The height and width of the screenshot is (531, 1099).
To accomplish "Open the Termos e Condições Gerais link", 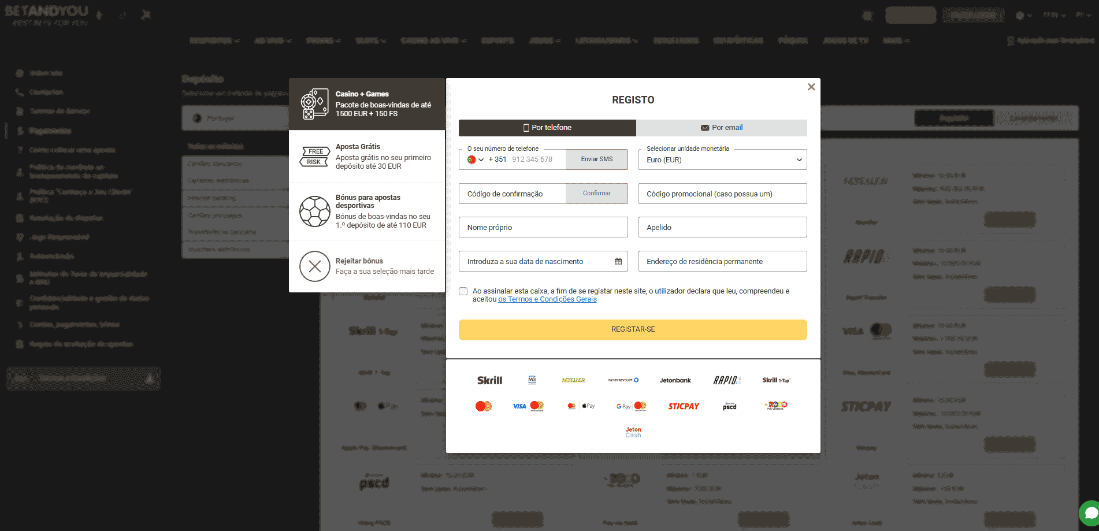I will pyautogui.click(x=547, y=299).
